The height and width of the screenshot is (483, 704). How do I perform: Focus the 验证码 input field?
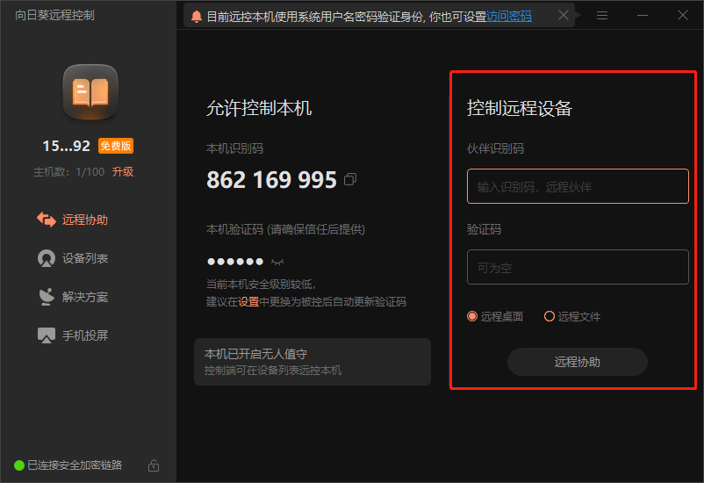click(578, 267)
